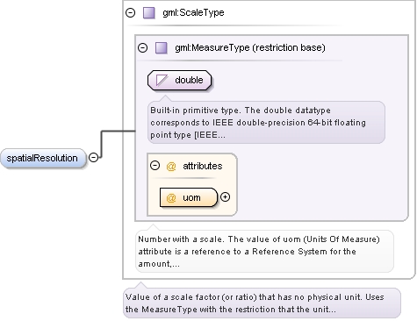Click gml:MeasureType (restriction base) title
Screen dimensions: 417x321
[x=250, y=47]
